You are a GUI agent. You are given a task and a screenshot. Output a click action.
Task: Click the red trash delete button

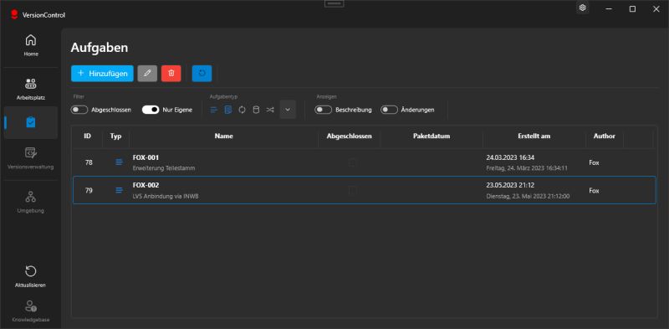(x=171, y=74)
